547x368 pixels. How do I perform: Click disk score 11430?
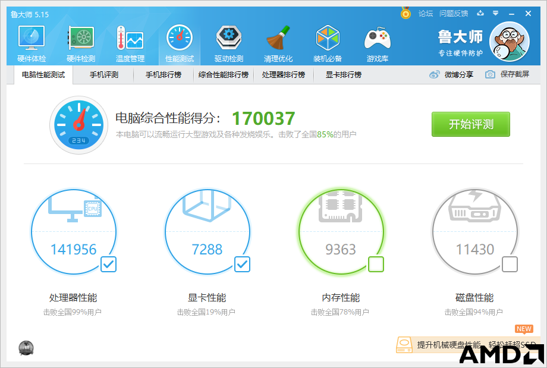475,250
